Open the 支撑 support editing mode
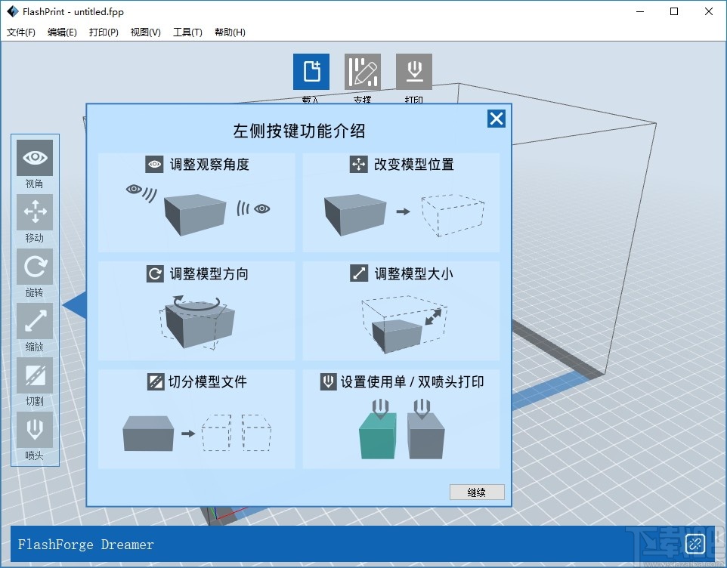This screenshot has height=568, width=727. (x=363, y=70)
